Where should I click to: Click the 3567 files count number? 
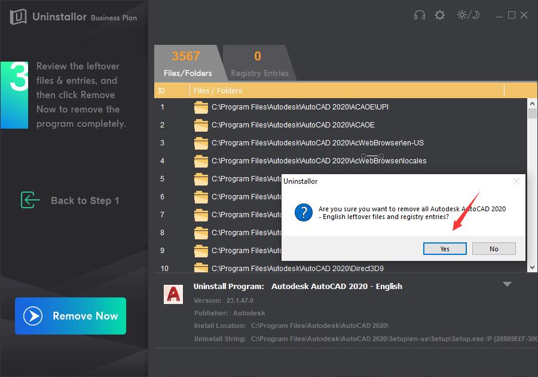(186, 56)
